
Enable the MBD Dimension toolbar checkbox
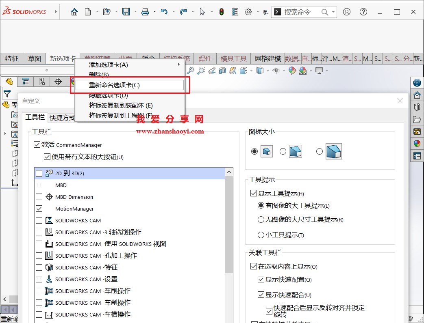(x=39, y=197)
